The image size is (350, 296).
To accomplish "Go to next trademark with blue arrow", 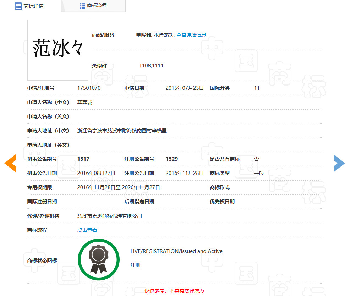I will click(339, 163).
